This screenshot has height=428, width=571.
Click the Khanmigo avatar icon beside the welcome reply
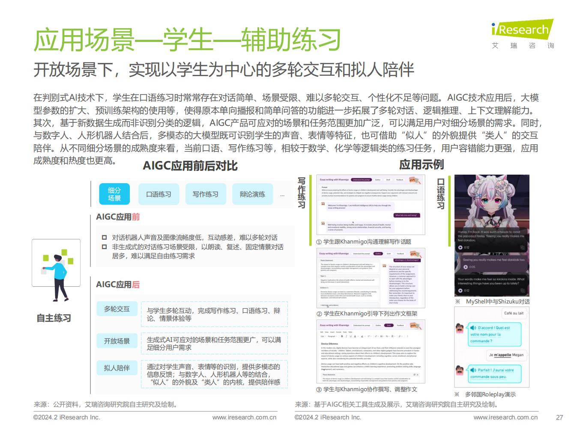[x=323, y=204]
